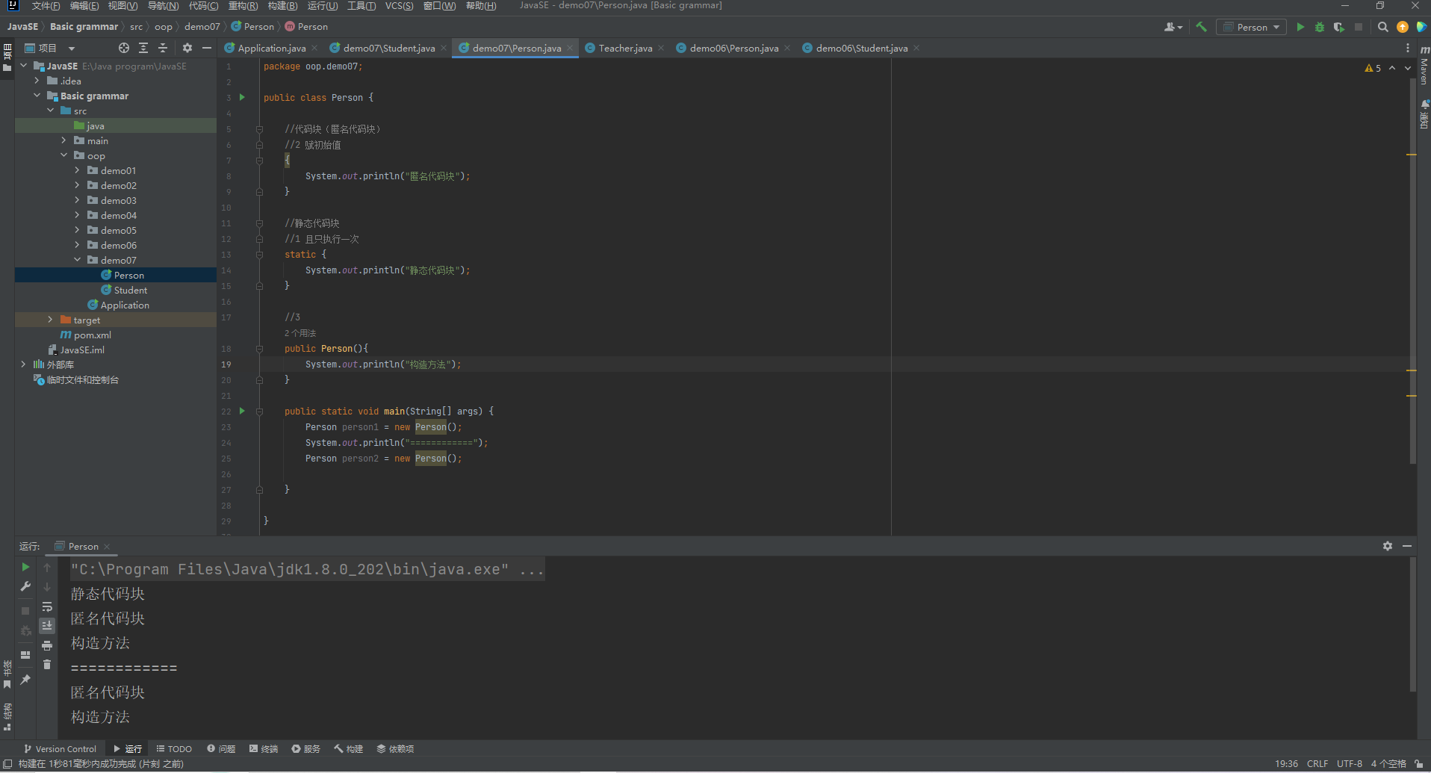Open the 文件(F) menu
This screenshot has height=773, width=1431.
(x=46, y=6)
